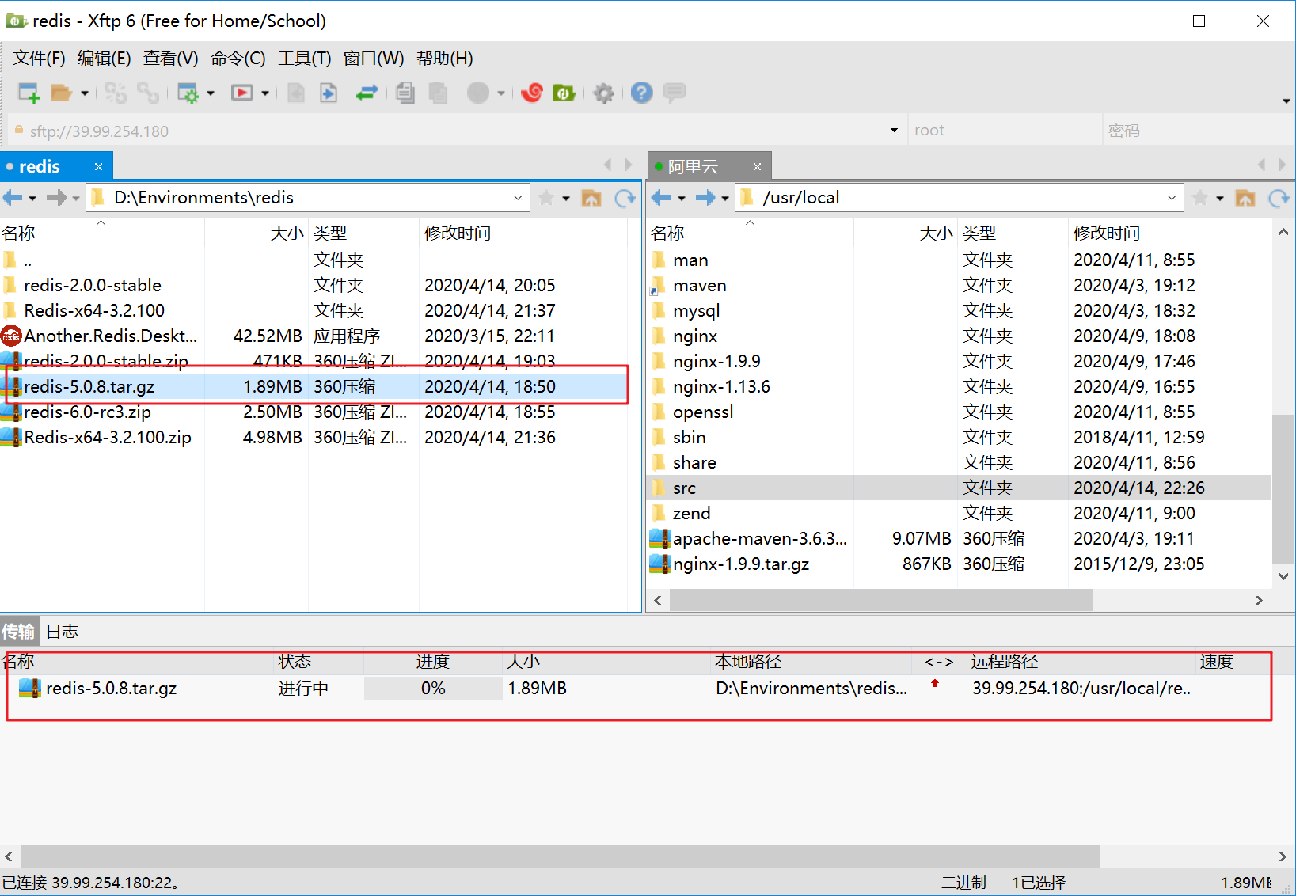Click the remote pane forward arrow
Viewport: 1296px width, 896px height.
pyautogui.click(x=705, y=197)
